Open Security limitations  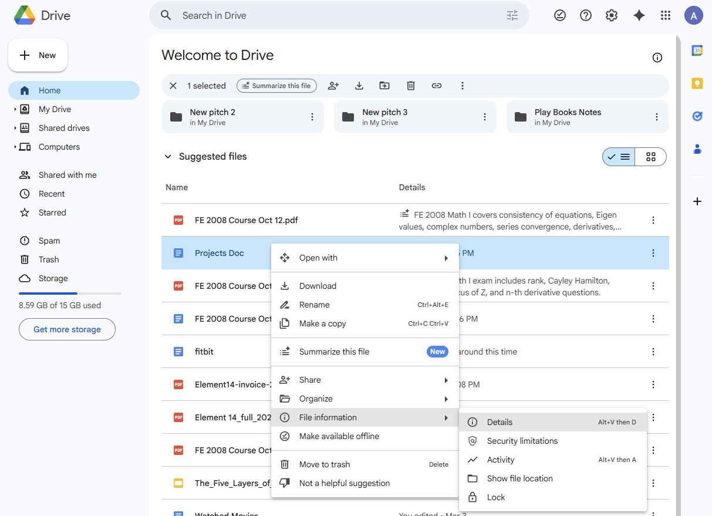point(553,441)
